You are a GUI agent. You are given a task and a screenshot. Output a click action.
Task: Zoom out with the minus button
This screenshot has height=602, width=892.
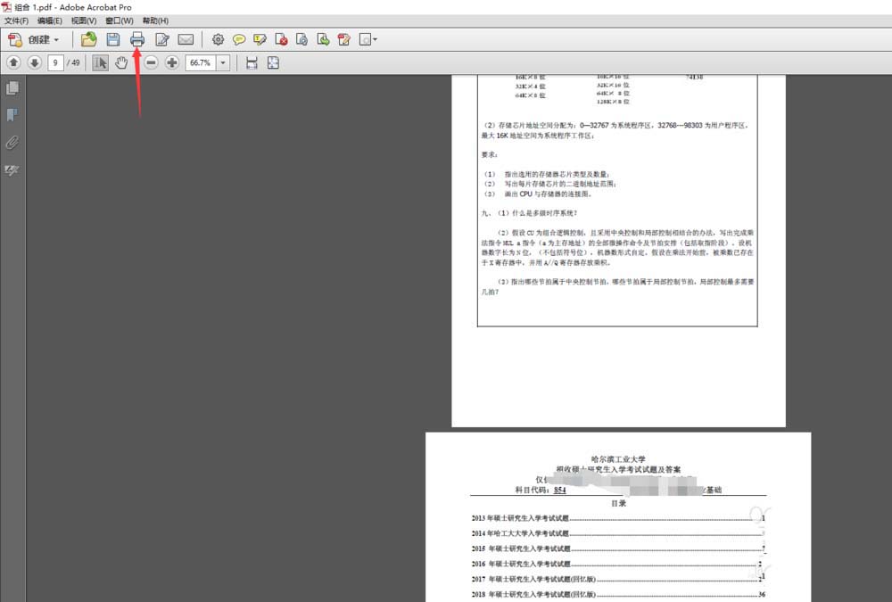(x=151, y=62)
